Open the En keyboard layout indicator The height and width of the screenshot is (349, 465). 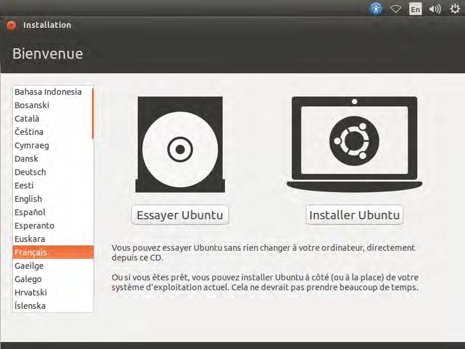point(415,9)
